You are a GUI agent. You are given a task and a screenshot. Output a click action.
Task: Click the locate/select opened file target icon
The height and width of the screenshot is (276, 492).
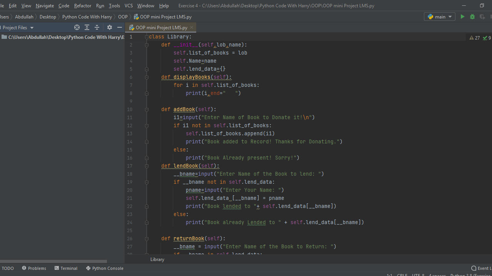(x=77, y=27)
